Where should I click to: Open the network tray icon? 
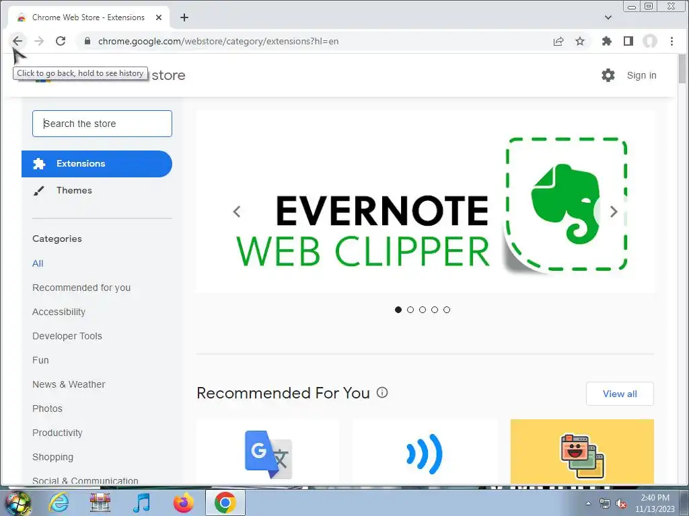tap(605, 504)
